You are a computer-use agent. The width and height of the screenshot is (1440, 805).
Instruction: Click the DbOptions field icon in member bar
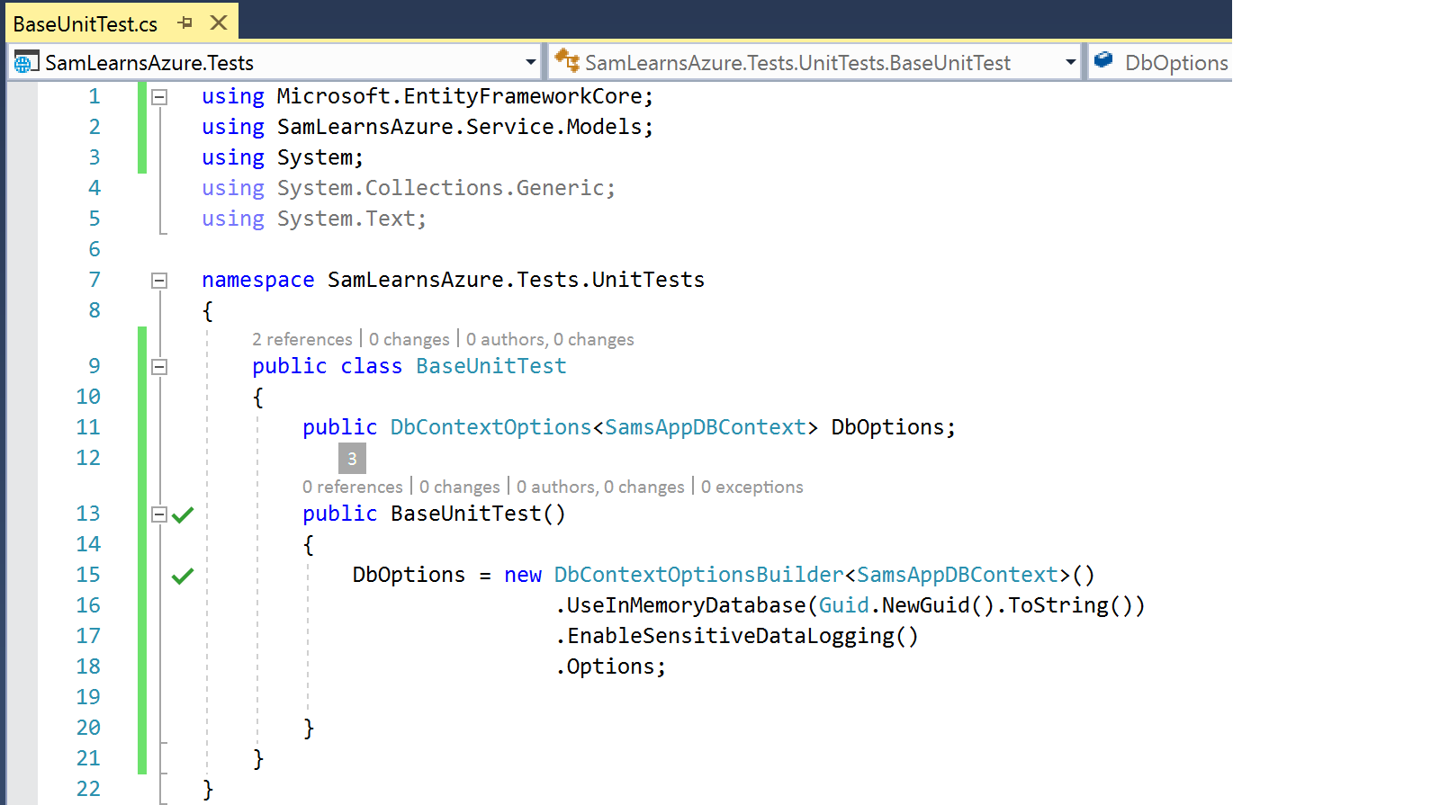[x=1103, y=61]
